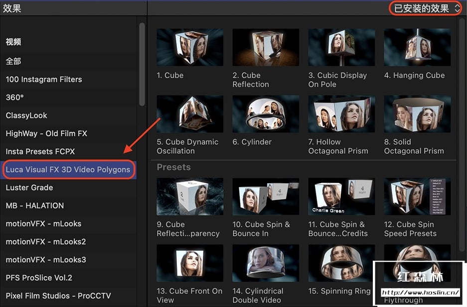Viewport: 467px width, 307px height.
Task: Select the 2. Cube Reflection thumbnail
Action: point(266,47)
